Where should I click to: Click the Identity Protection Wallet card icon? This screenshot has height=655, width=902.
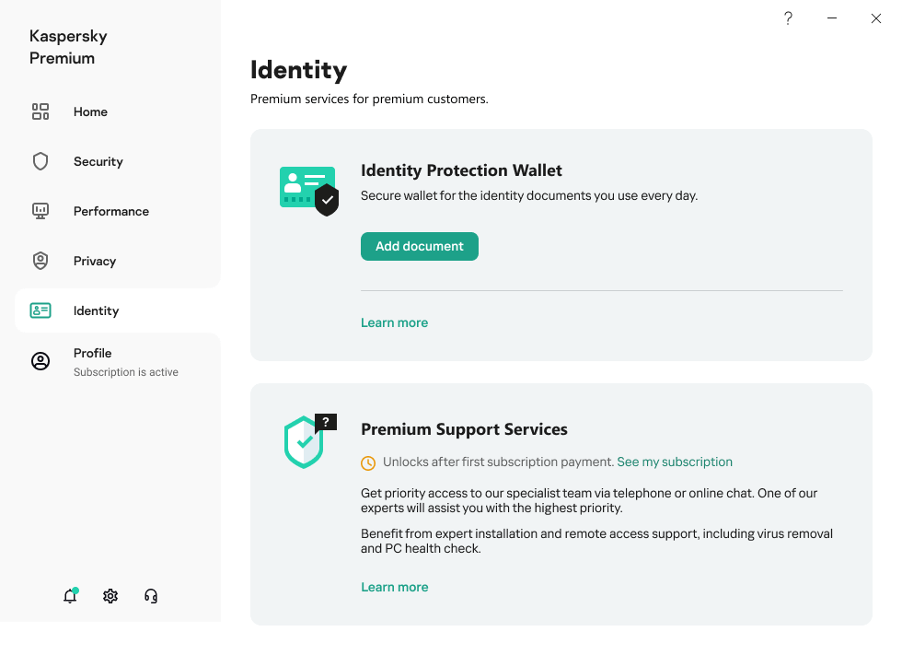click(309, 191)
